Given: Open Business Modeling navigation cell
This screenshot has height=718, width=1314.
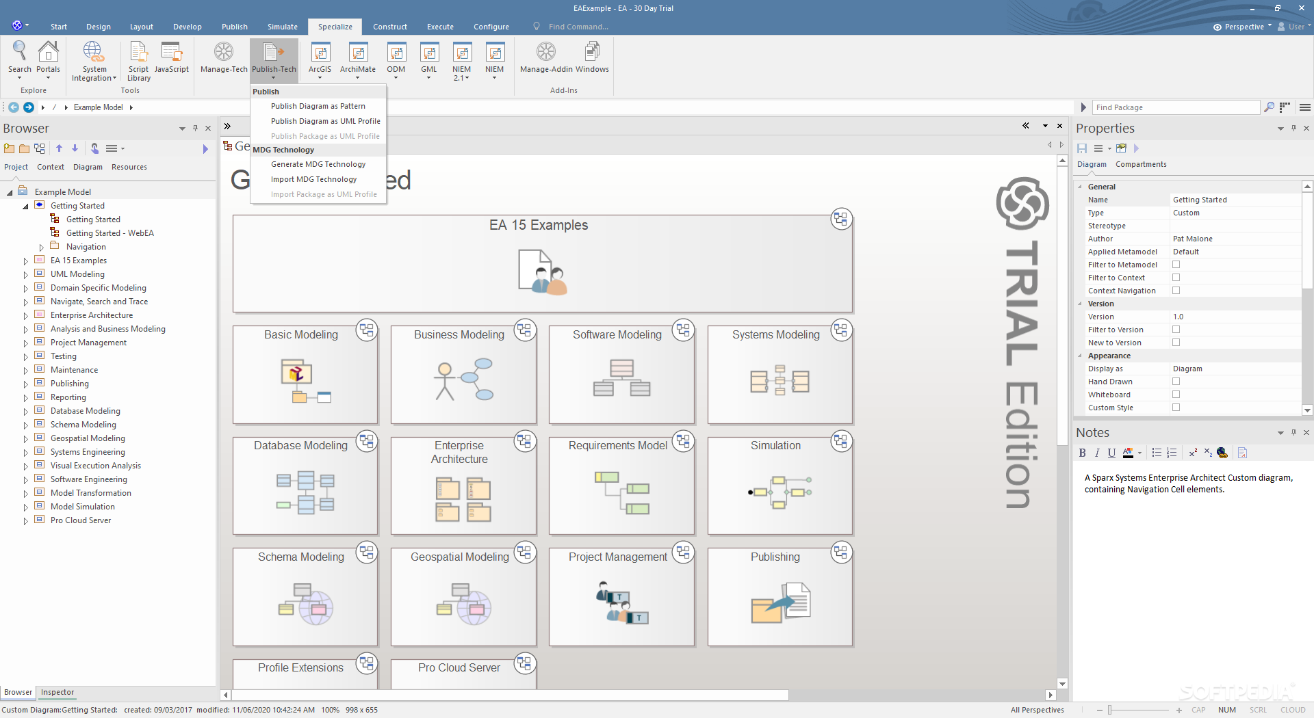Looking at the screenshot, I should [x=463, y=374].
